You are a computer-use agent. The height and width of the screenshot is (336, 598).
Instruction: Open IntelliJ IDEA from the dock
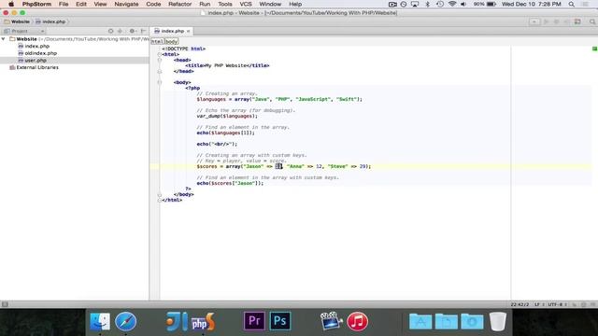[177, 321]
